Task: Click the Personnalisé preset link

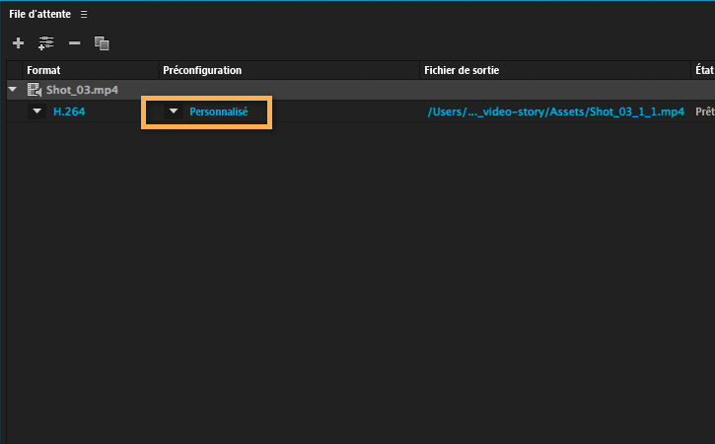Action: pos(218,111)
